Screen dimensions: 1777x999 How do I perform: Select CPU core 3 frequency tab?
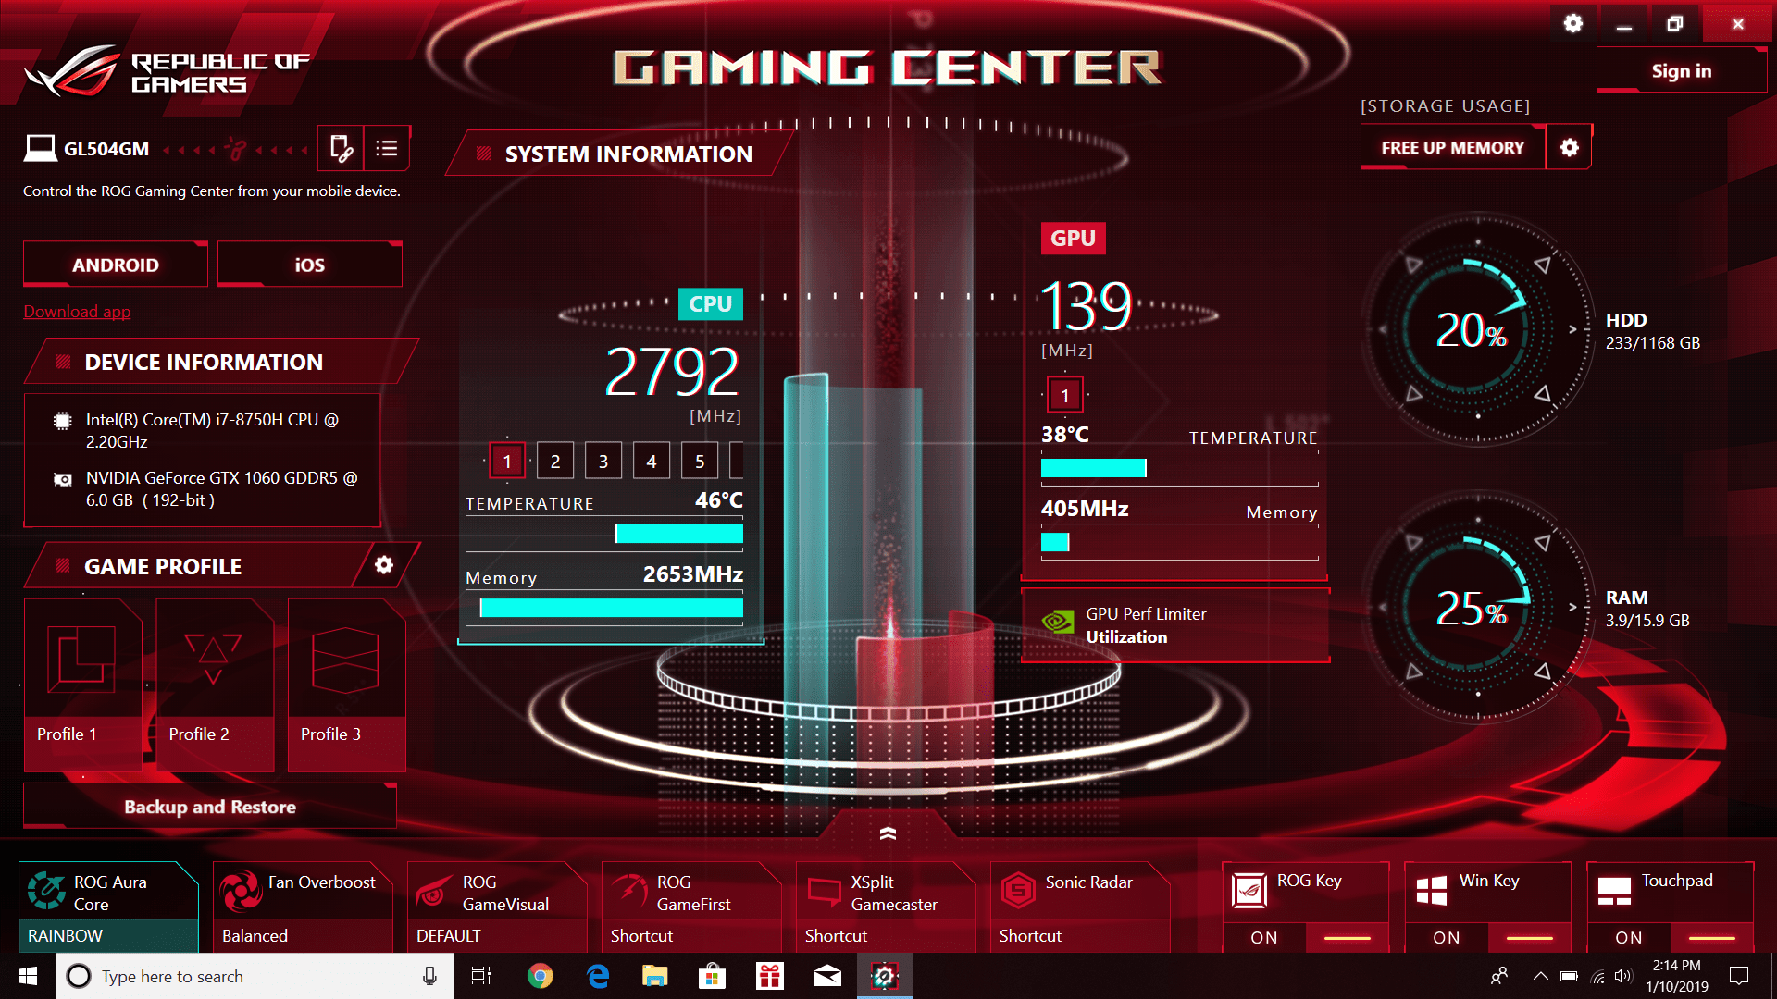click(603, 461)
